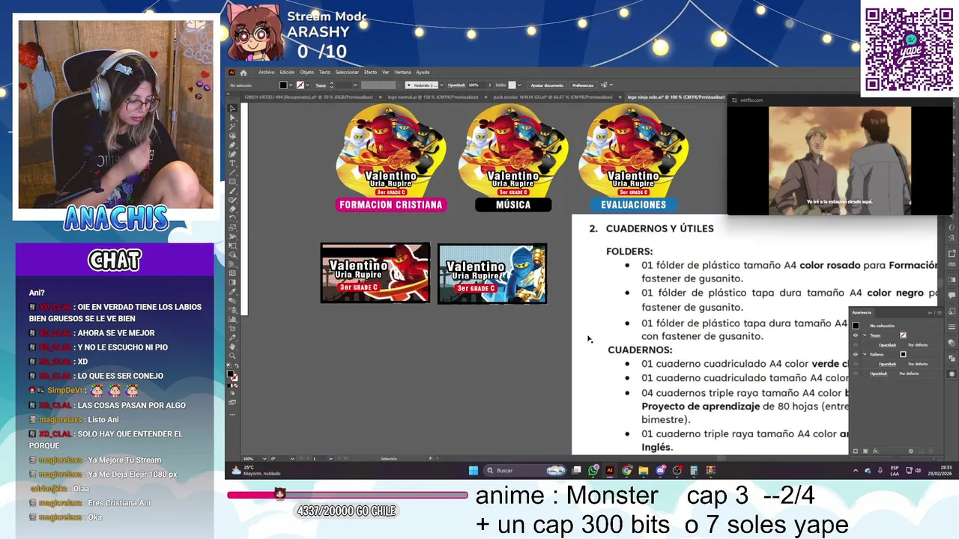The height and width of the screenshot is (539, 959).
Task: Open the Estilo graphic style dropdown
Action: (519, 85)
